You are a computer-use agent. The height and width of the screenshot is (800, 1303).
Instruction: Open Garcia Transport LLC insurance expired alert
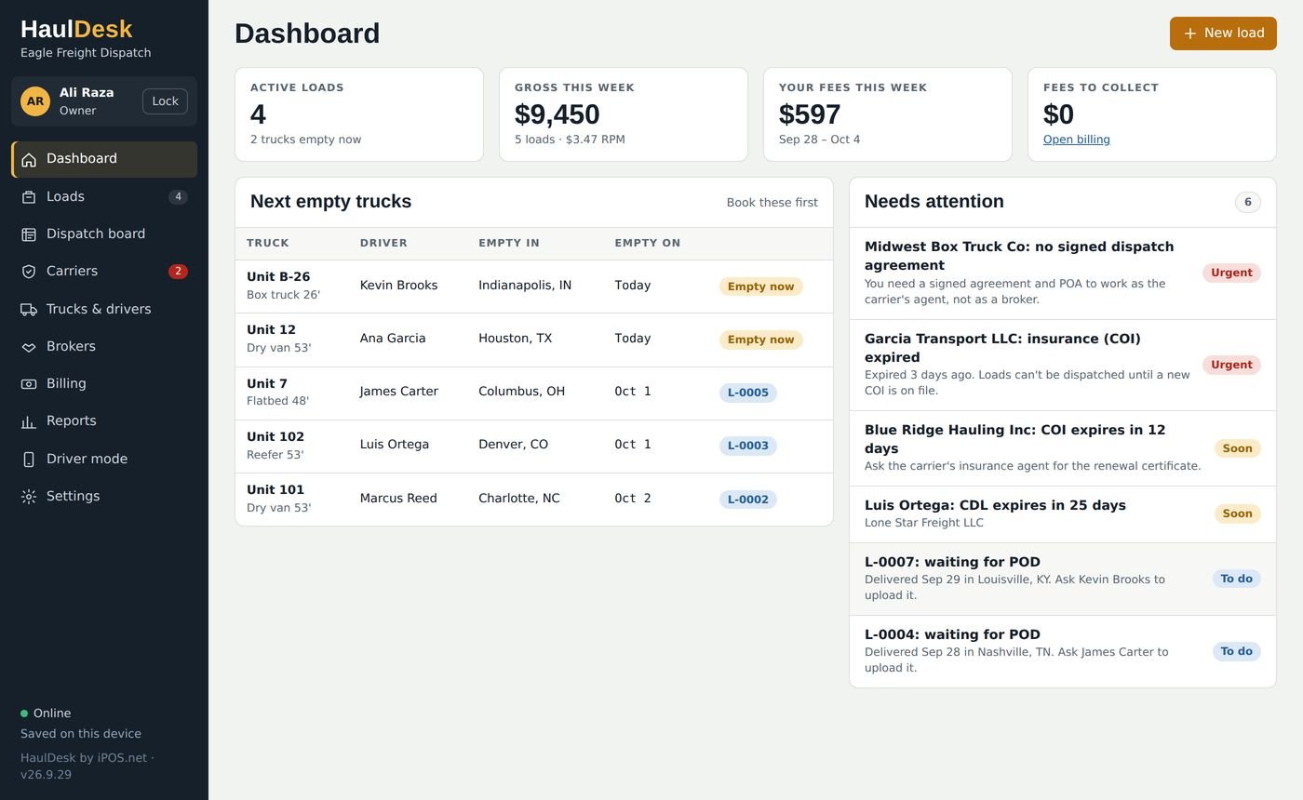(x=1062, y=365)
